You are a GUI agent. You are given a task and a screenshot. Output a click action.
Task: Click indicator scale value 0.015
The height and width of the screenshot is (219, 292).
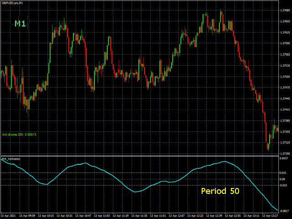point(283,173)
